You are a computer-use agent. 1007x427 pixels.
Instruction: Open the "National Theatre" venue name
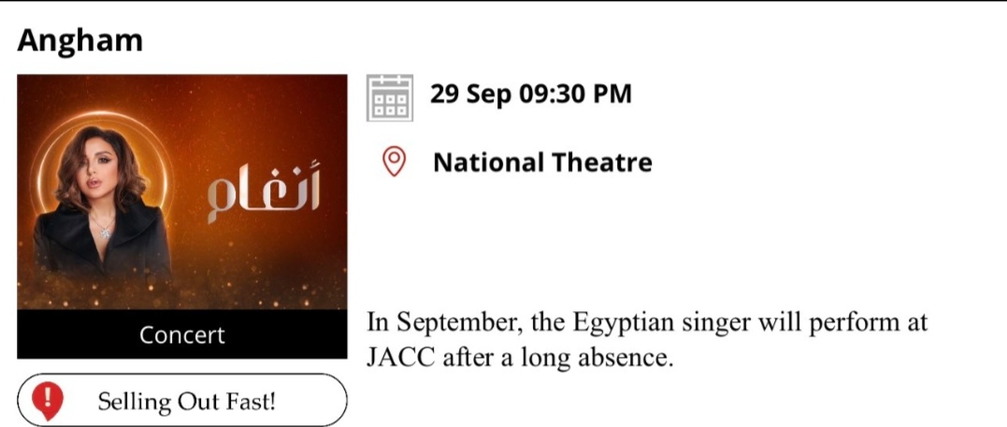[542, 163]
